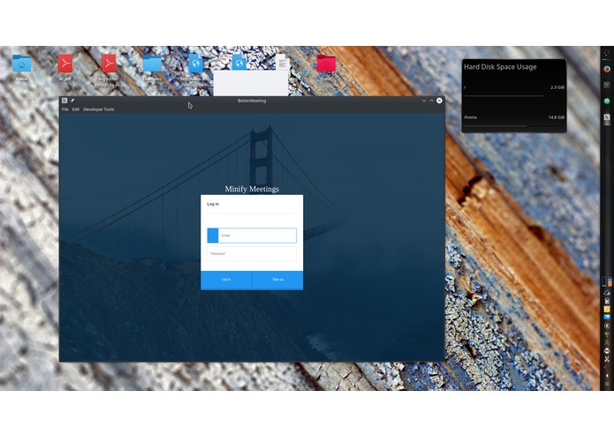Toggle the pin icon in the BetterMeeting title bar
This screenshot has height=436, width=614.
pos(72,101)
